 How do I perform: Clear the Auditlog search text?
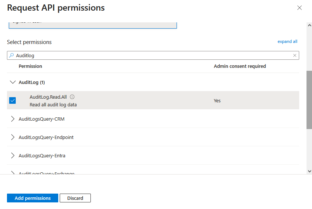pyautogui.click(x=295, y=55)
